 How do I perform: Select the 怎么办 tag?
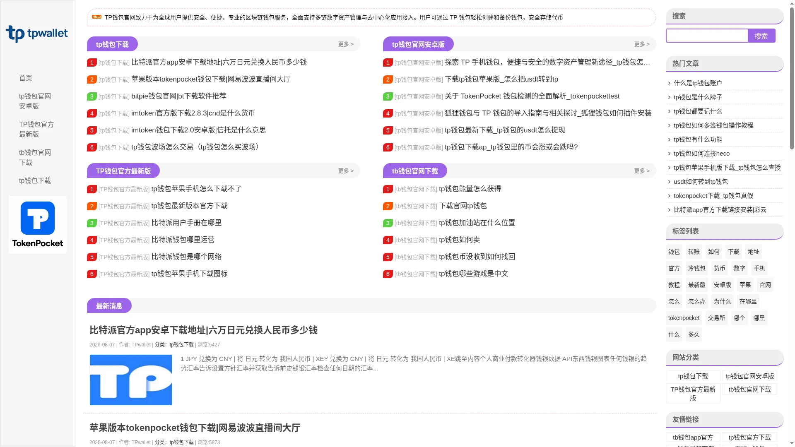[x=697, y=301]
